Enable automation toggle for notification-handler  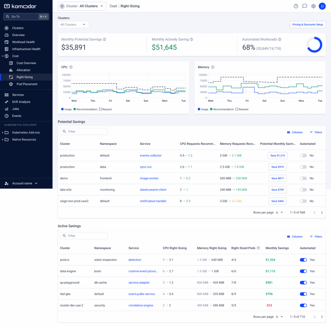click(303, 201)
